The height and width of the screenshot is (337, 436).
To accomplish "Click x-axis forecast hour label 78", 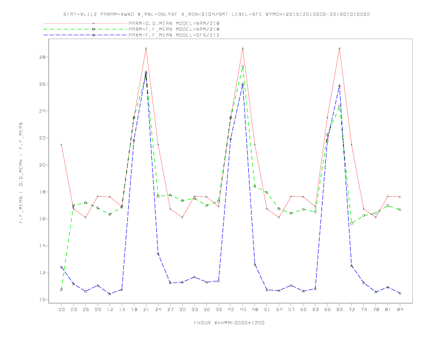I will coord(376,309).
